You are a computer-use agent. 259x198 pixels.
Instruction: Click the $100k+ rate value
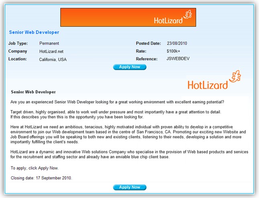(x=173, y=51)
